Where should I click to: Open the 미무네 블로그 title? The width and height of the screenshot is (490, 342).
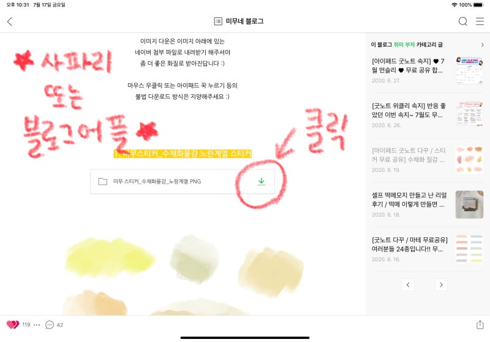click(x=244, y=21)
